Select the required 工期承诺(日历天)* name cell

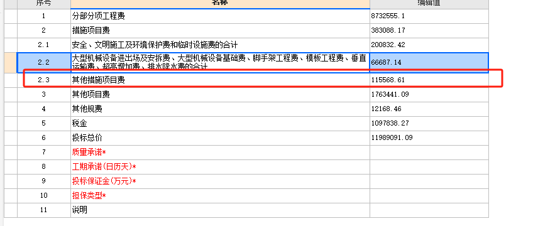pyautogui.click(x=220, y=166)
